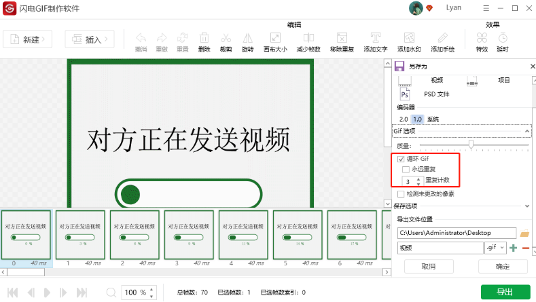The width and height of the screenshot is (536, 302).
Task: Uncheck the 循环 Gif checkbox
Action: (x=401, y=159)
